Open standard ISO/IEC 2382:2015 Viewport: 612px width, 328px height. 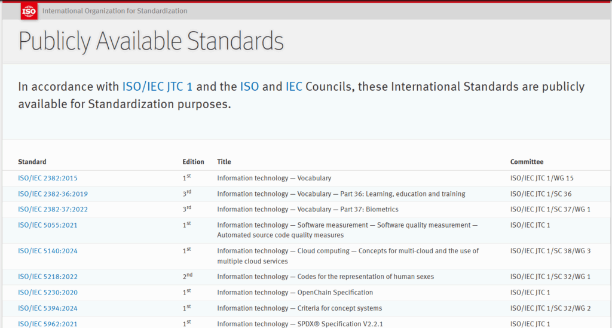pyautogui.click(x=48, y=178)
